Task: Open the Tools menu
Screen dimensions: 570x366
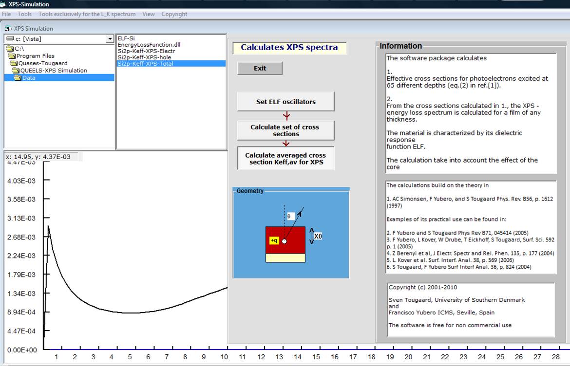Action: [24, 14]
